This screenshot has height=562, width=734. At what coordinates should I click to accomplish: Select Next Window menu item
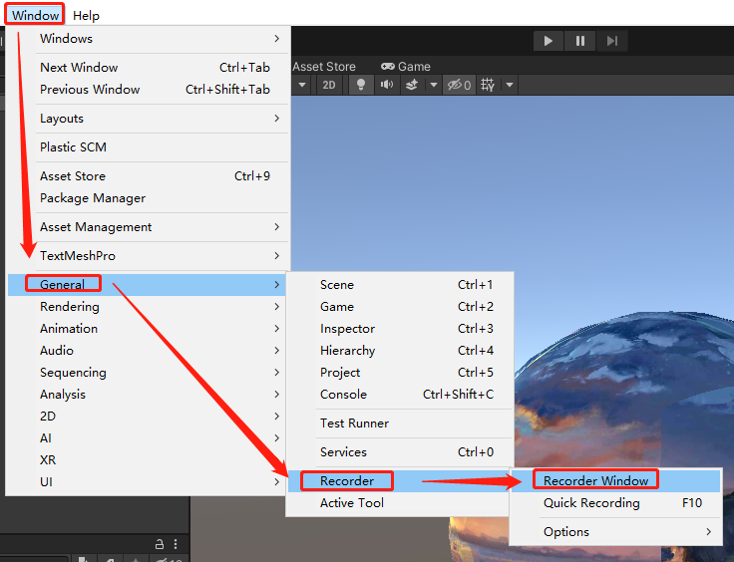[148, 68]
